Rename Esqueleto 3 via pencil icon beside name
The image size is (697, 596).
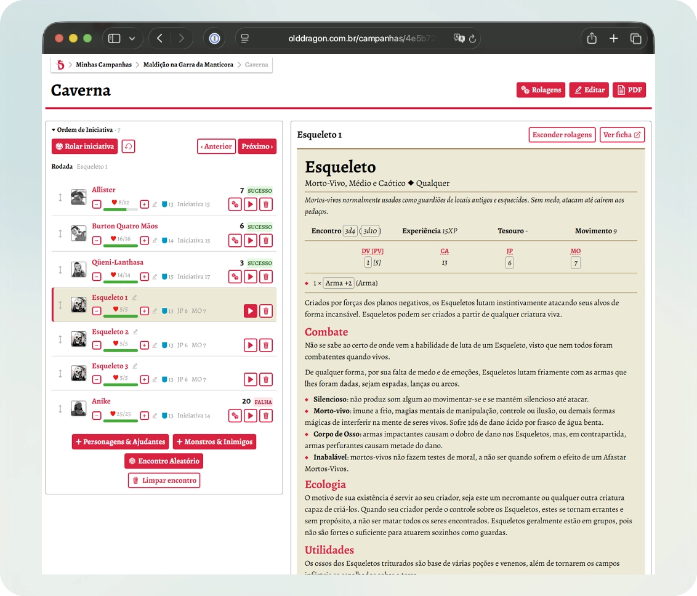click(x=135, y=366)
